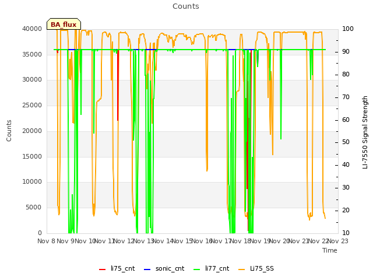Click the 80 signal strength tick label
Viewport: 373px width, 280px height.
(346, 74)
